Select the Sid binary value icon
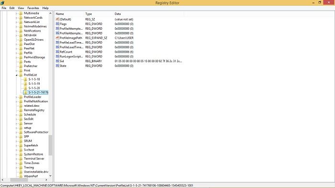This screenshot has width=335, height=188. coord(57,61)
